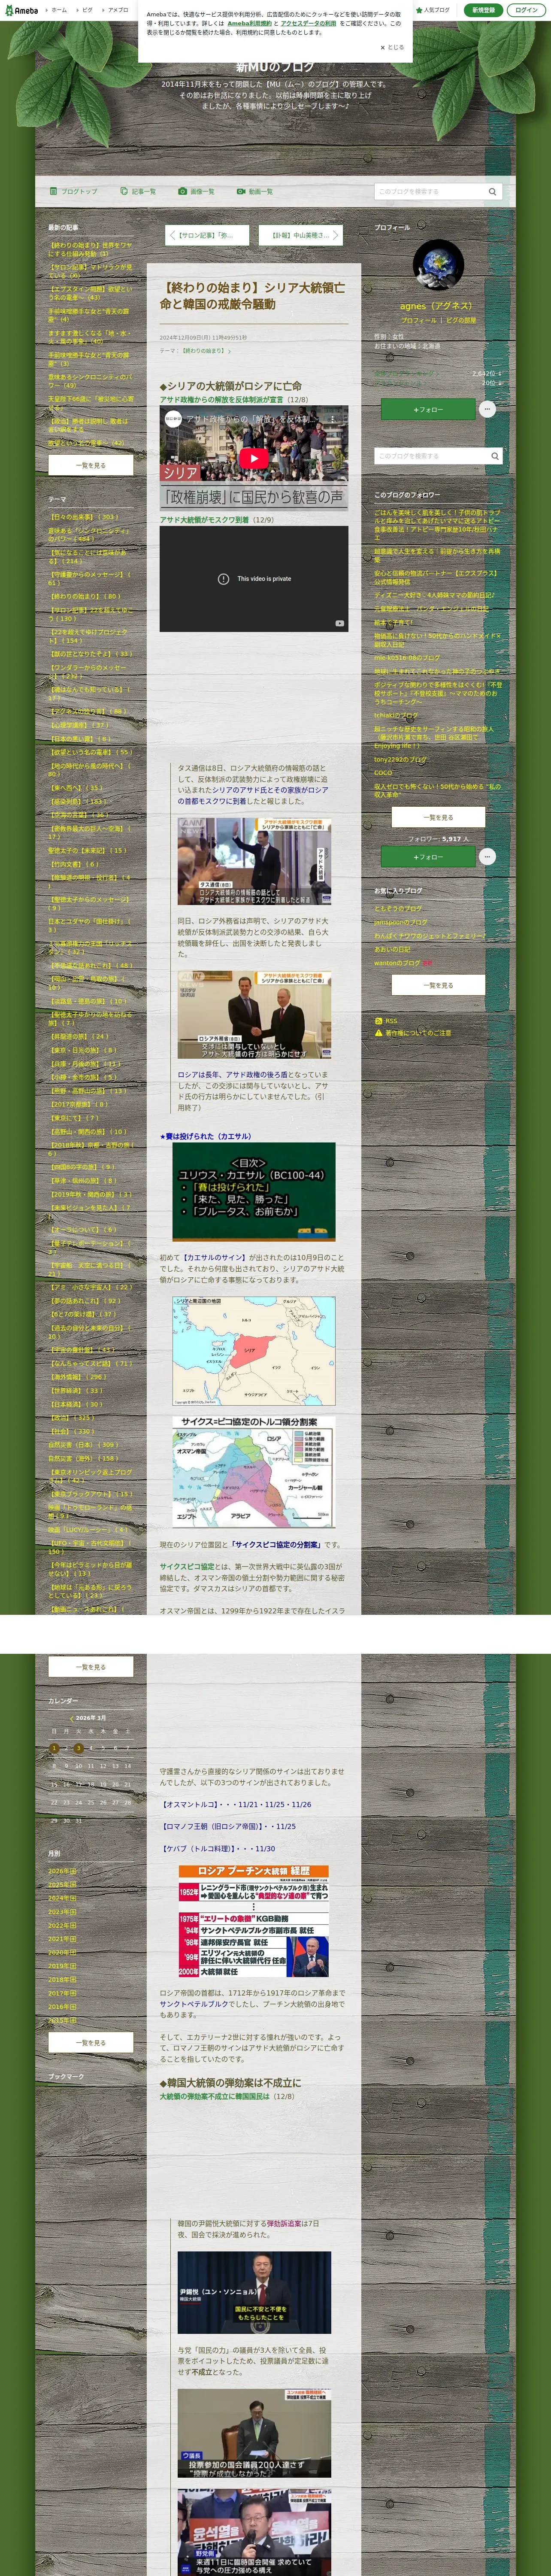Click サイクスピコ協定 link in article
This screenshot has width=551, height=2576.
pos(187,1567)
